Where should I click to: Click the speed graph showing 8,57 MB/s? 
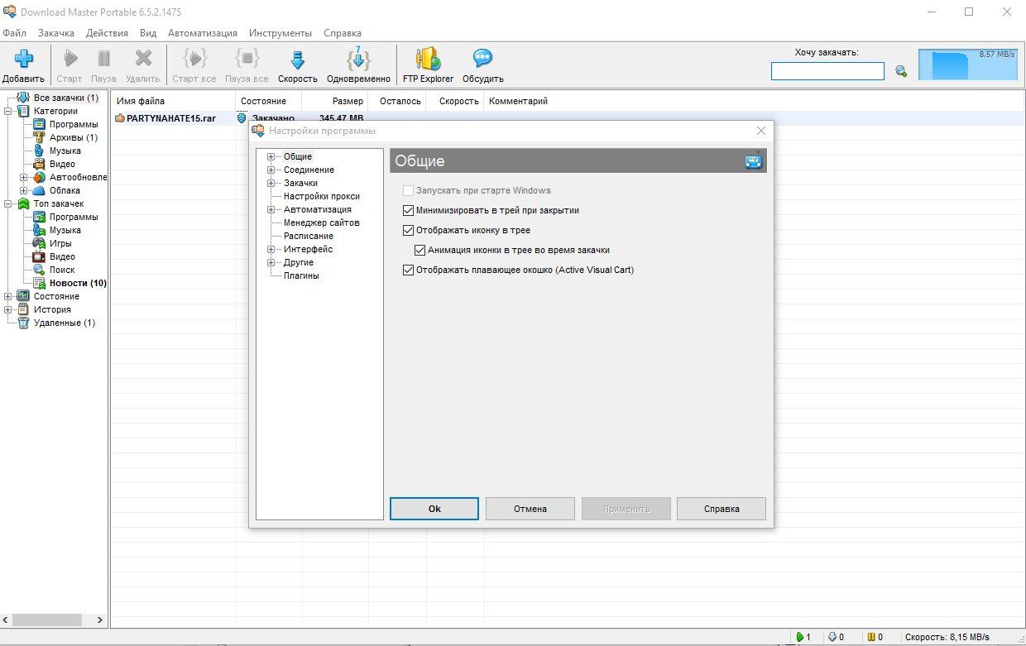(x=968, y=63)
